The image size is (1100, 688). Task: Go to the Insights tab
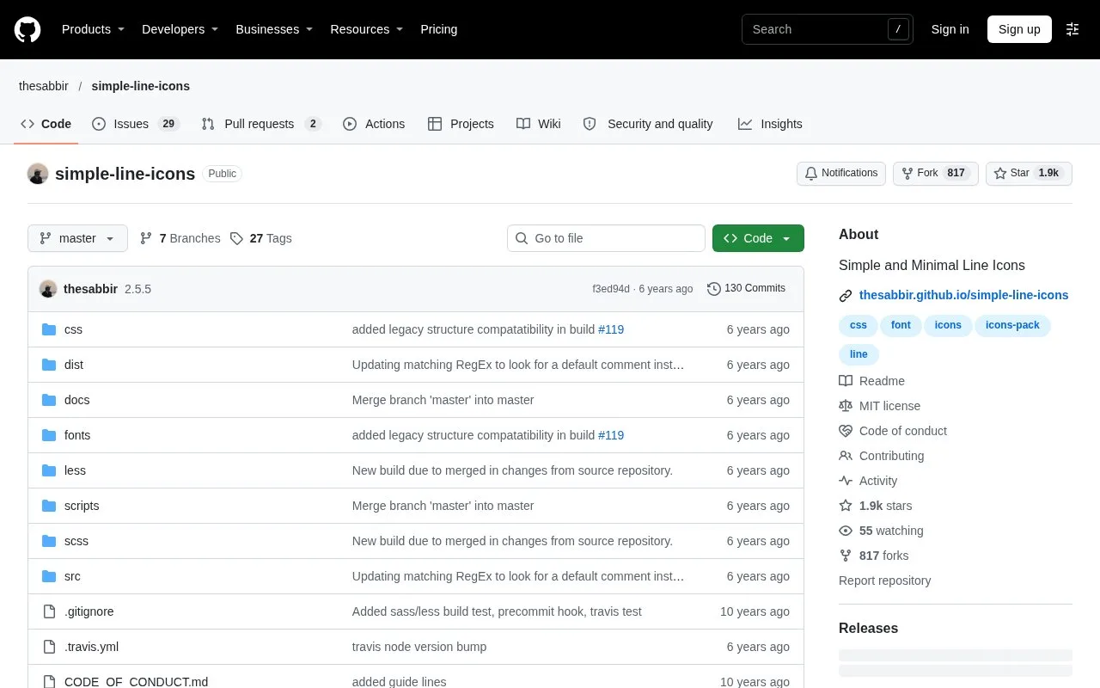770,124
